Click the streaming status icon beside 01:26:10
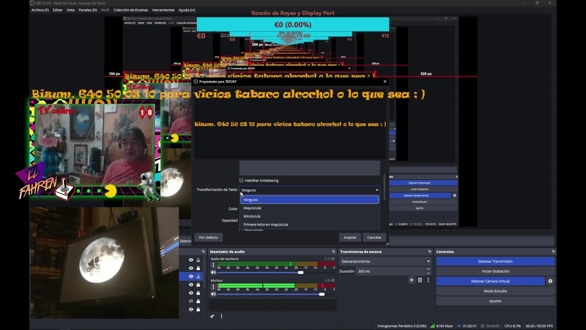This screenshot has width=586, height=330. pos(459,326)
